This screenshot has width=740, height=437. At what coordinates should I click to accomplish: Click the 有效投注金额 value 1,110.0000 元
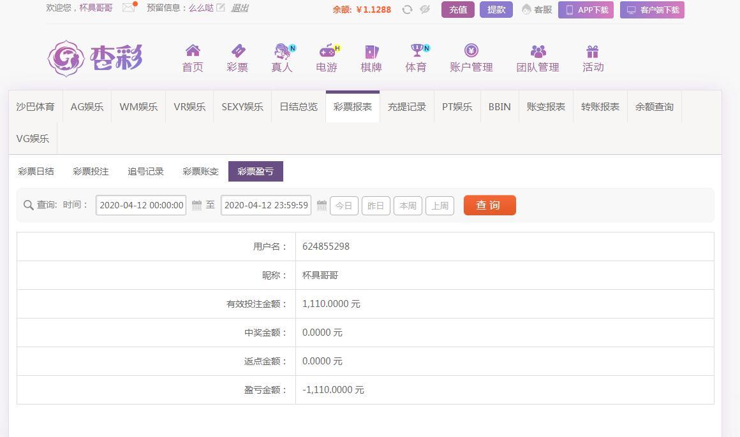(x=331, y=304)
